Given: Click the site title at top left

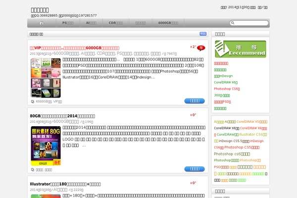Looking at the screenshot, I should tap(40, 10).
